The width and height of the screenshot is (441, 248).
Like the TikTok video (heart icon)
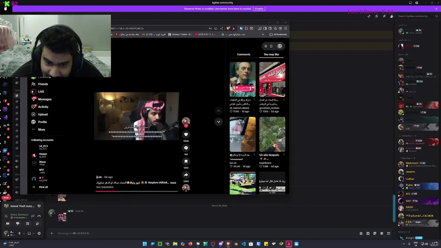tap(186, 135)
